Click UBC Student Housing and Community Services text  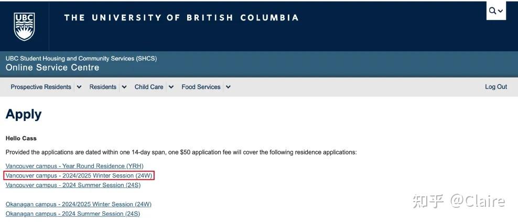pos(81,59)
